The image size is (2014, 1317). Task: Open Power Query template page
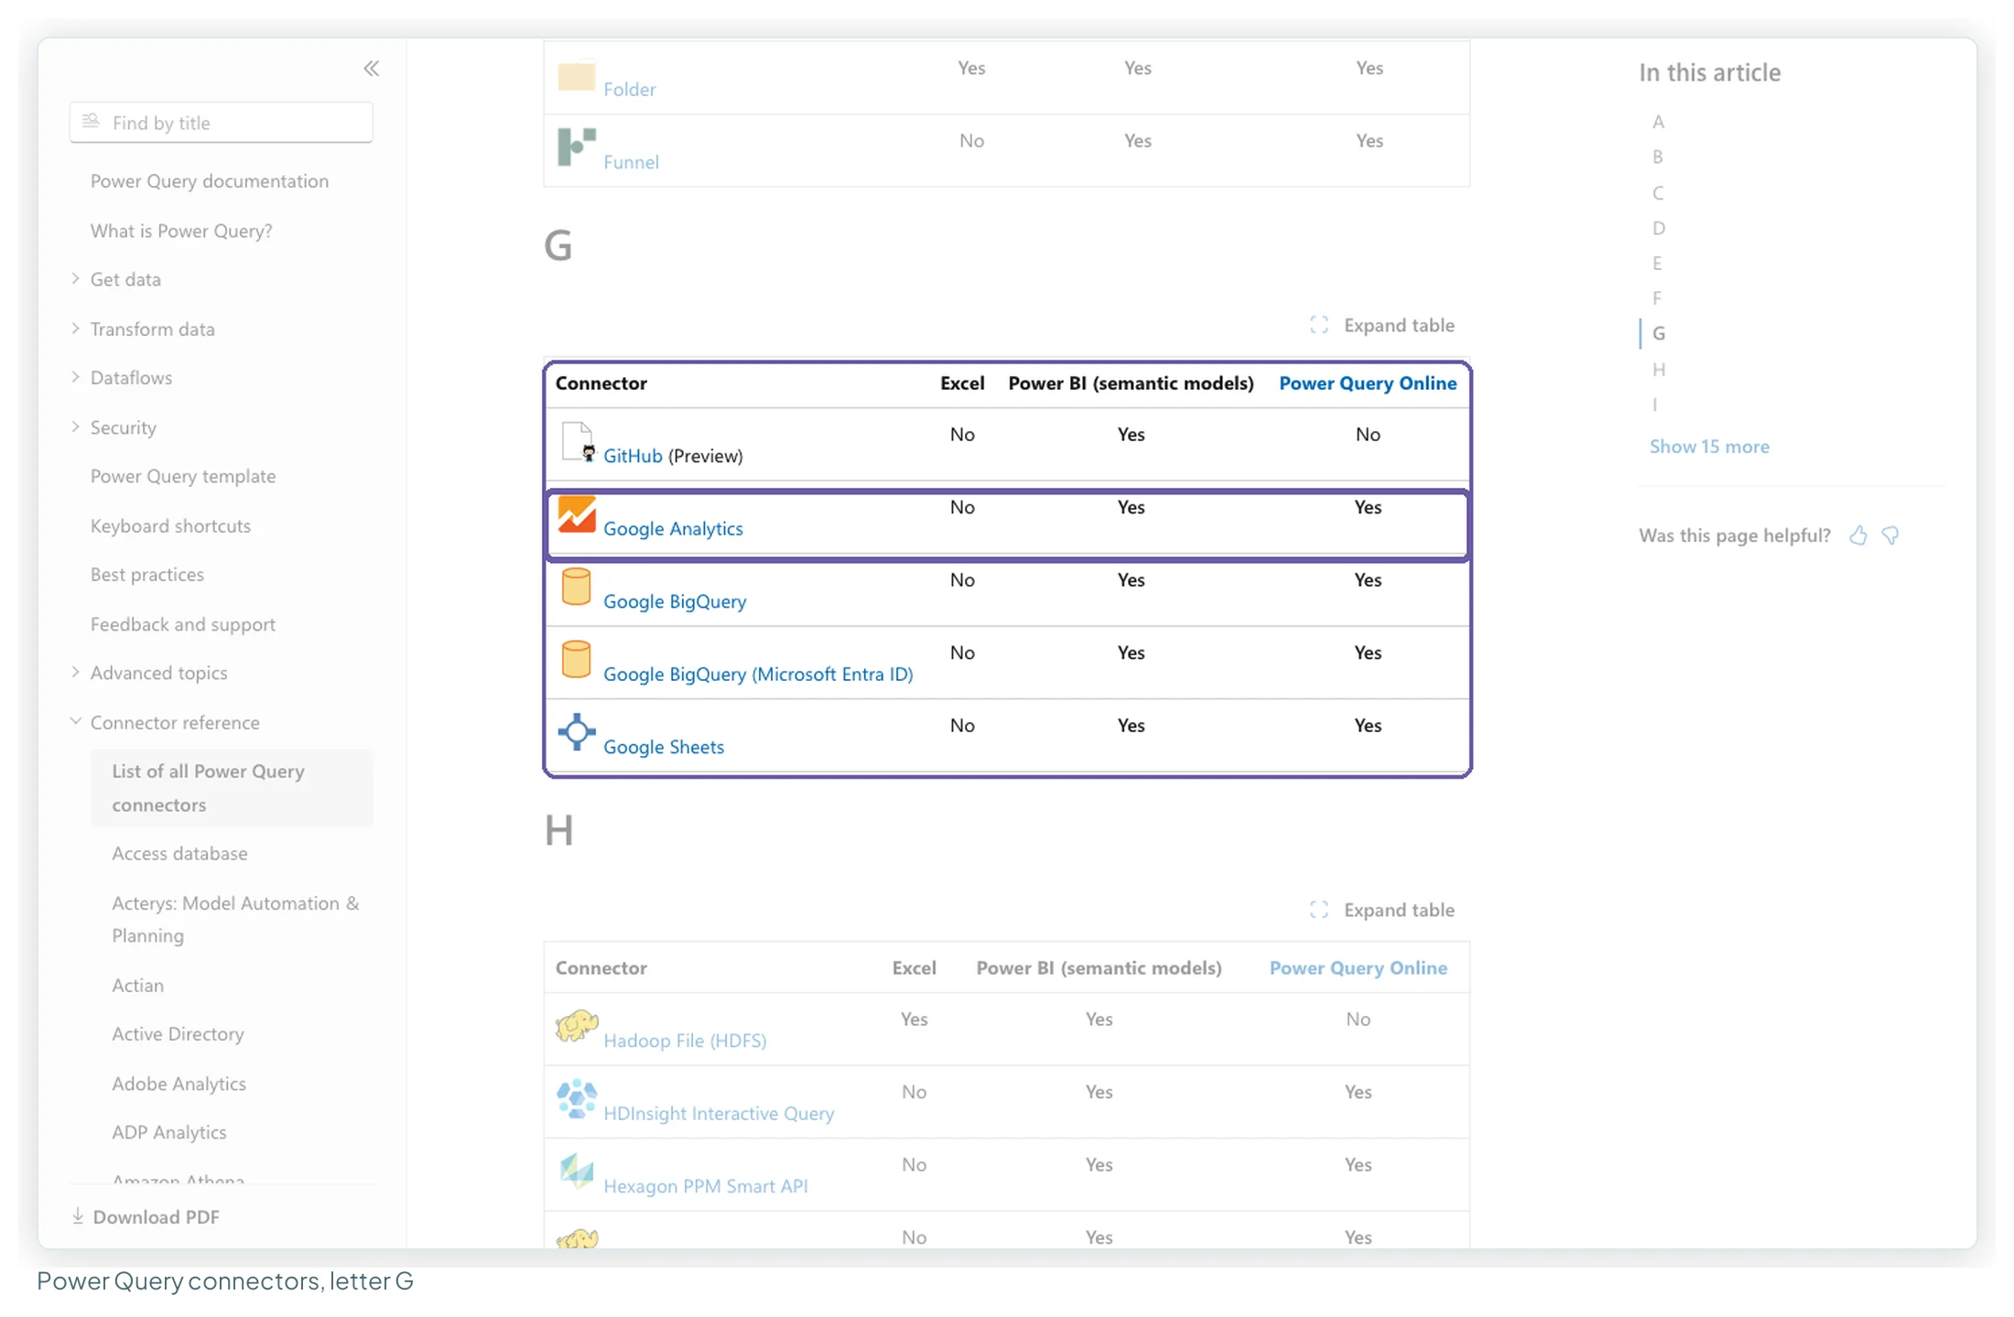[183, 476]
